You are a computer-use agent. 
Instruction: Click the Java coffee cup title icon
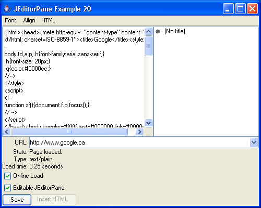point(7,9)
